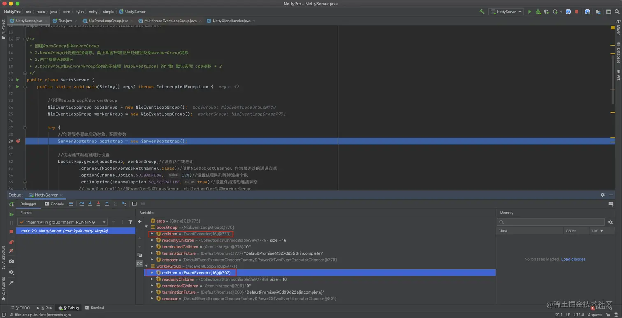Screen dimensions: 622x318
Task: Click the UTF-8 encoding in the status bar
Action: 579,315
